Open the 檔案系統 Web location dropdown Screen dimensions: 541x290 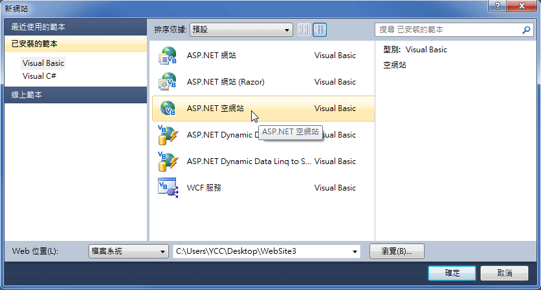coord(128,251)
